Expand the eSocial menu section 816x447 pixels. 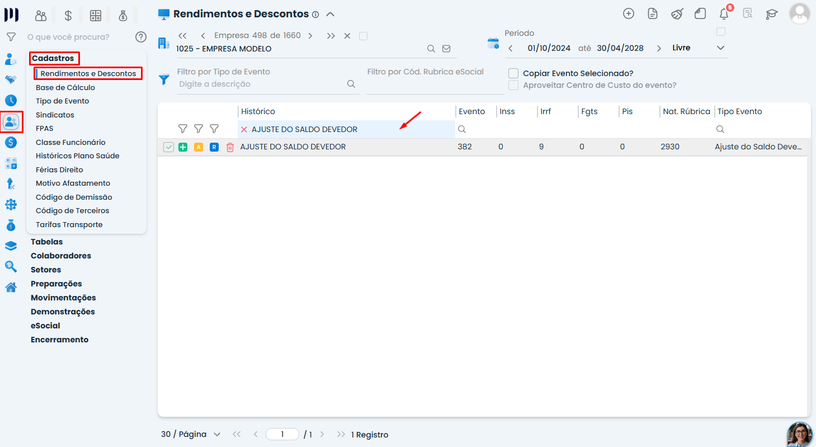click(x=45, y=326)
